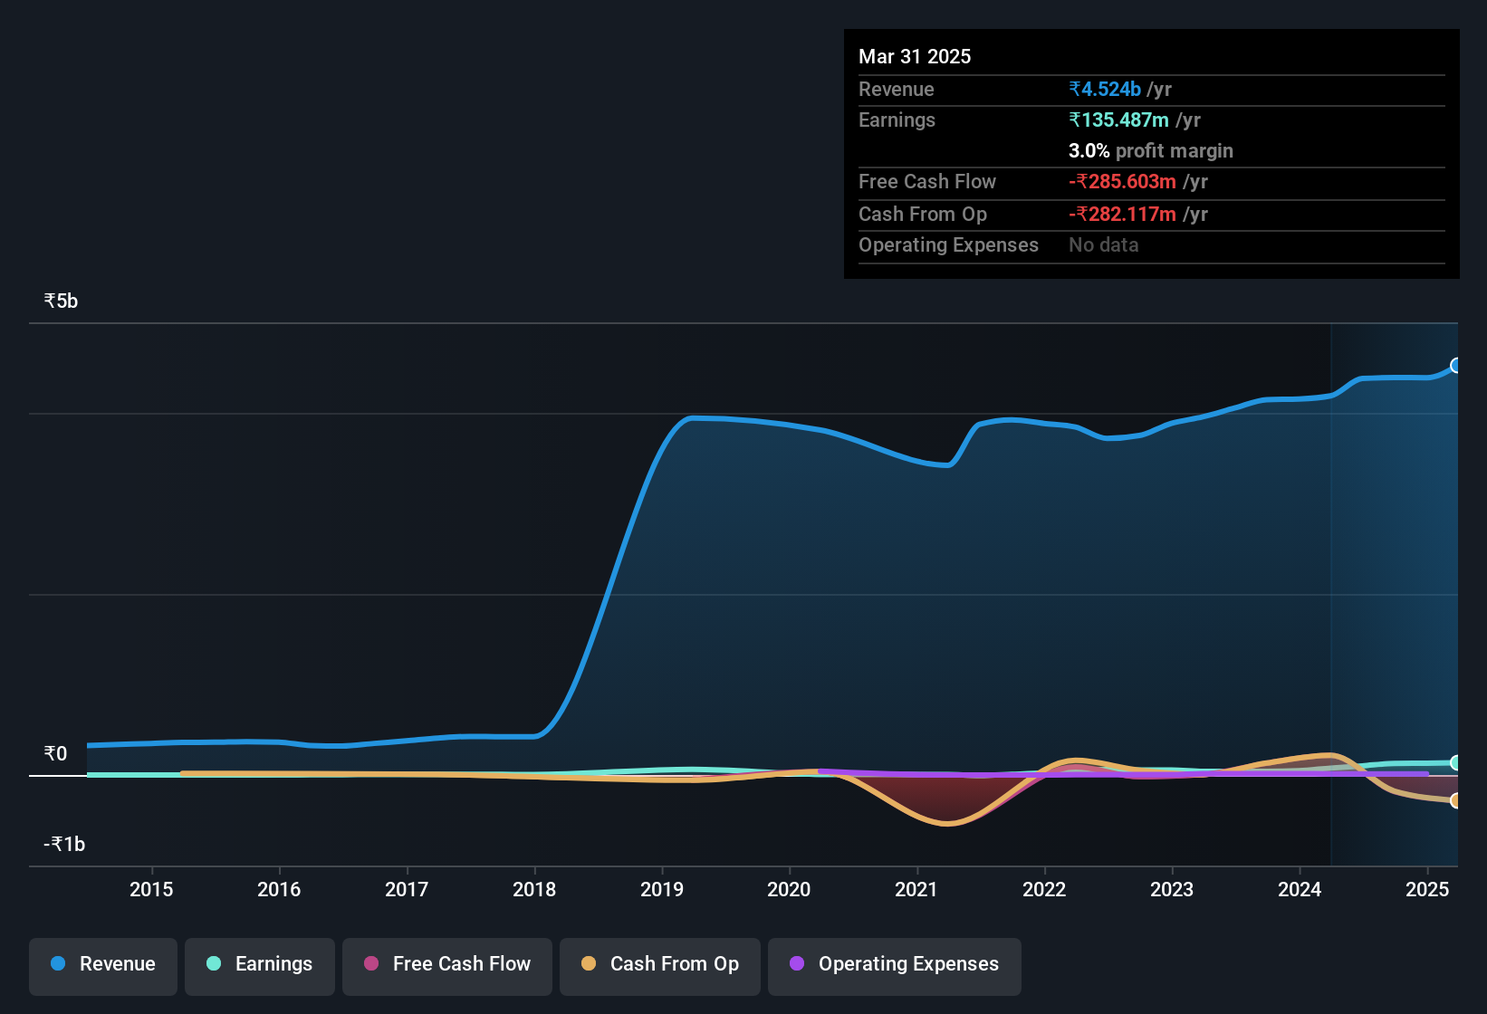Image resolution: width=1487 pixels, height=1014 pixels.
Task: Click the 2021 x-axis label
Action: click(916, 890)
